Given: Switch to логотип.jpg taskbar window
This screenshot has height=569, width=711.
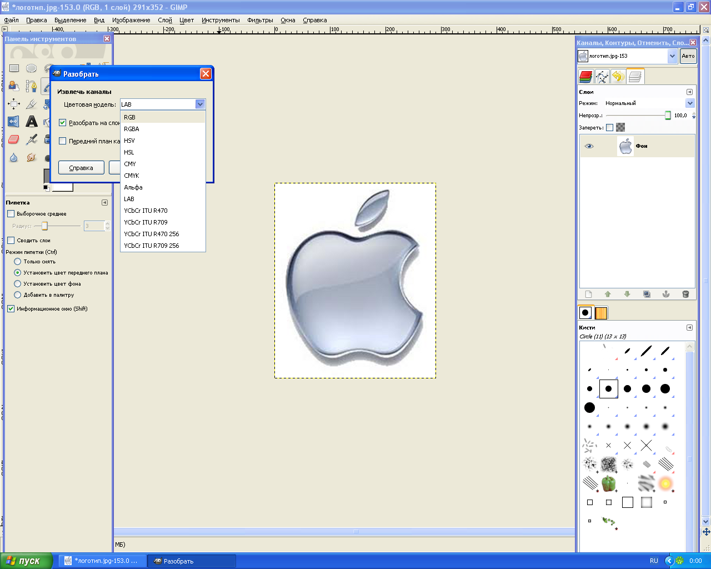Looking at the screenshot, I should pos(102,561).
